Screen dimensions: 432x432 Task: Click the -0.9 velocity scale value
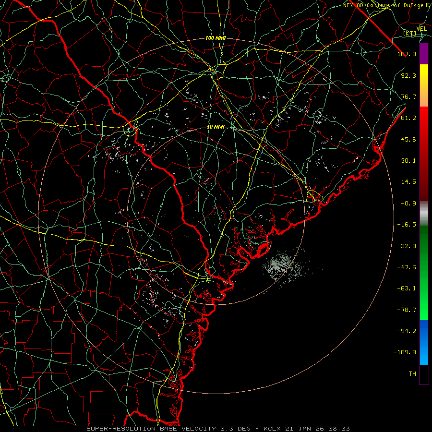point(408,204)
